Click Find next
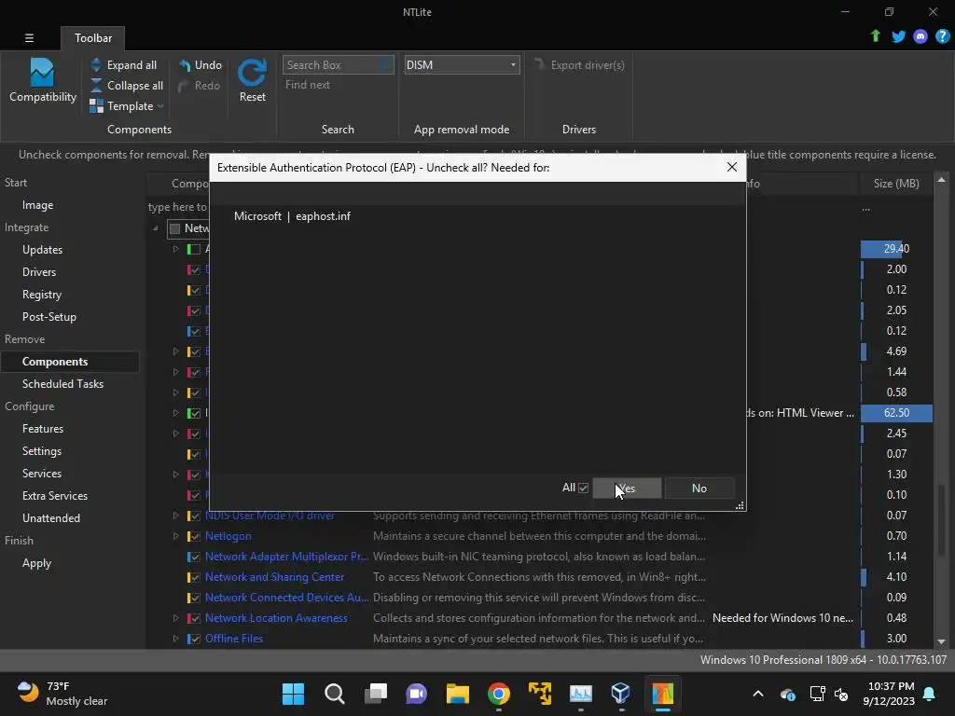This screenshot has height=716, width=955. click(x=308, y=85)
